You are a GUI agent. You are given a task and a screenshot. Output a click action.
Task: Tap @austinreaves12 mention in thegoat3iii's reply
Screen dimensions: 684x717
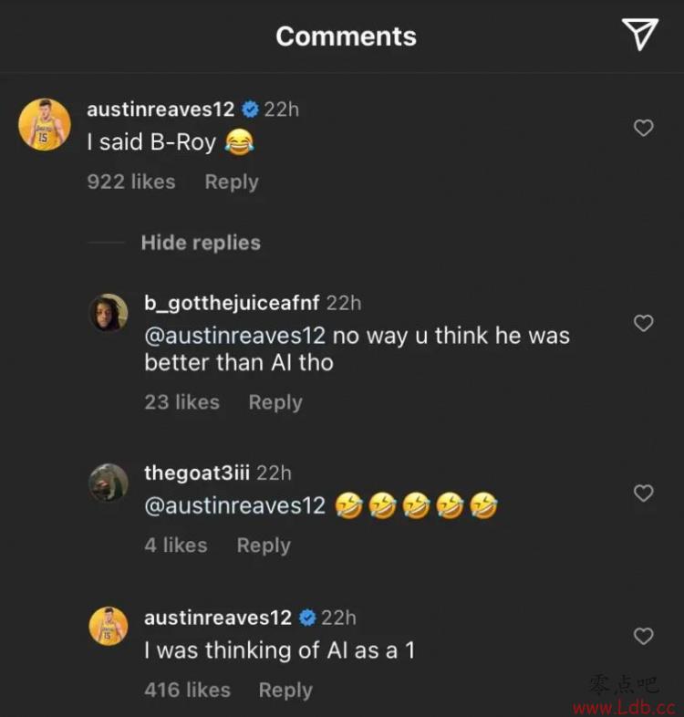pyautogui.click(x=235, y=505)
